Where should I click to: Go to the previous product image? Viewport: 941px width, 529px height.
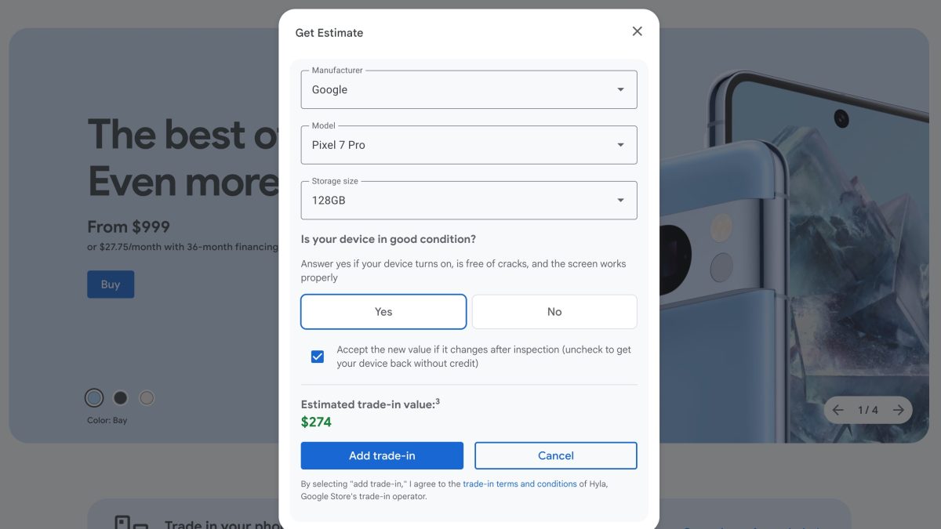(838, 410)
